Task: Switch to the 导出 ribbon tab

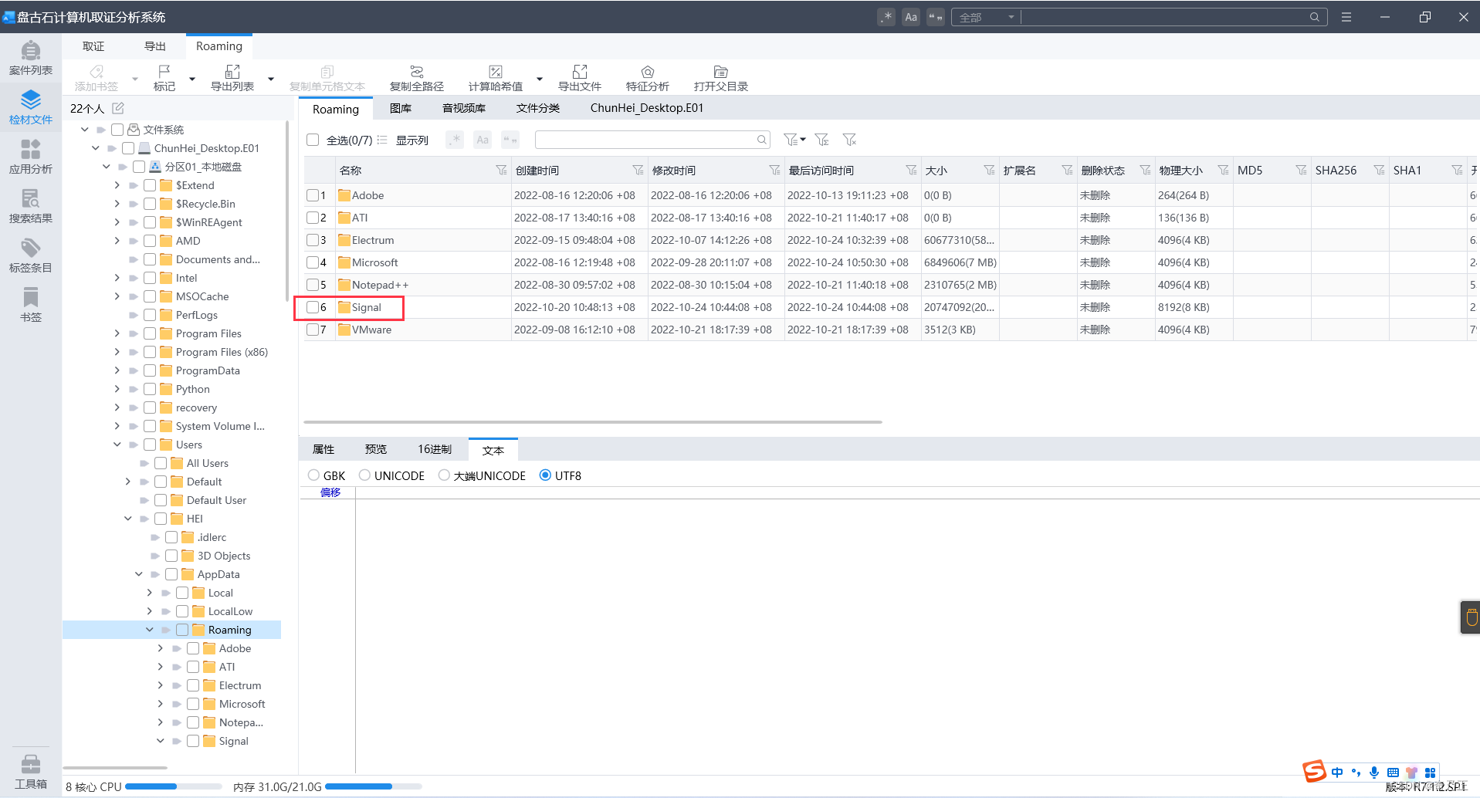Action: click(x=155, y=46)
